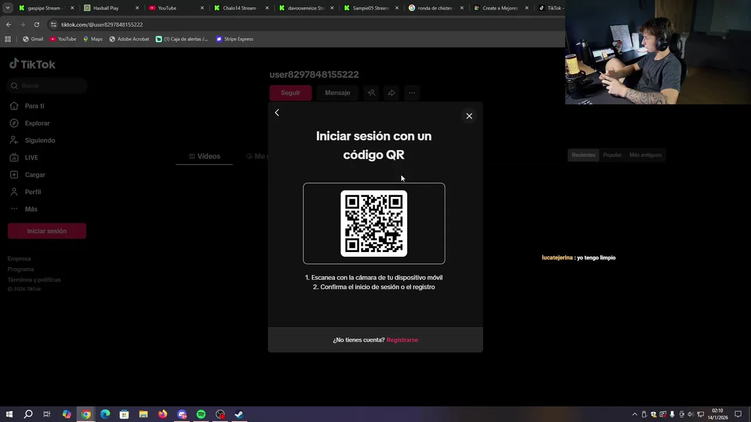Viewport: 751px width, 422px height.
Task: Switch to the Chalo14 Stream browser tab
Action: [x=240, y=8]
